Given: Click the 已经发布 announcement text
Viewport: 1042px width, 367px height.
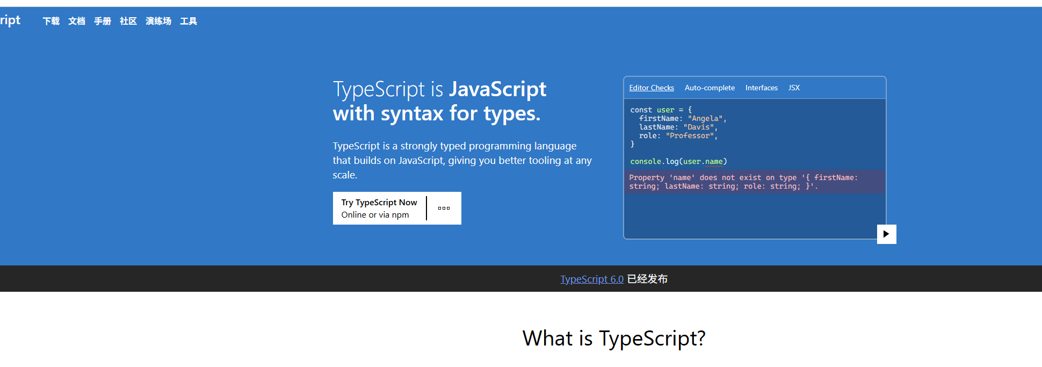Looking at the screenshot, I should coord(647,279).
